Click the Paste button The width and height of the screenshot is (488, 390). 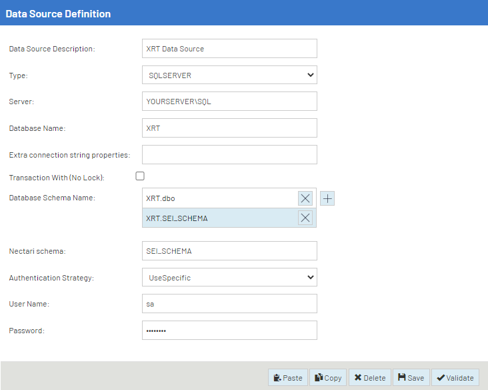(x=288, y=377)
